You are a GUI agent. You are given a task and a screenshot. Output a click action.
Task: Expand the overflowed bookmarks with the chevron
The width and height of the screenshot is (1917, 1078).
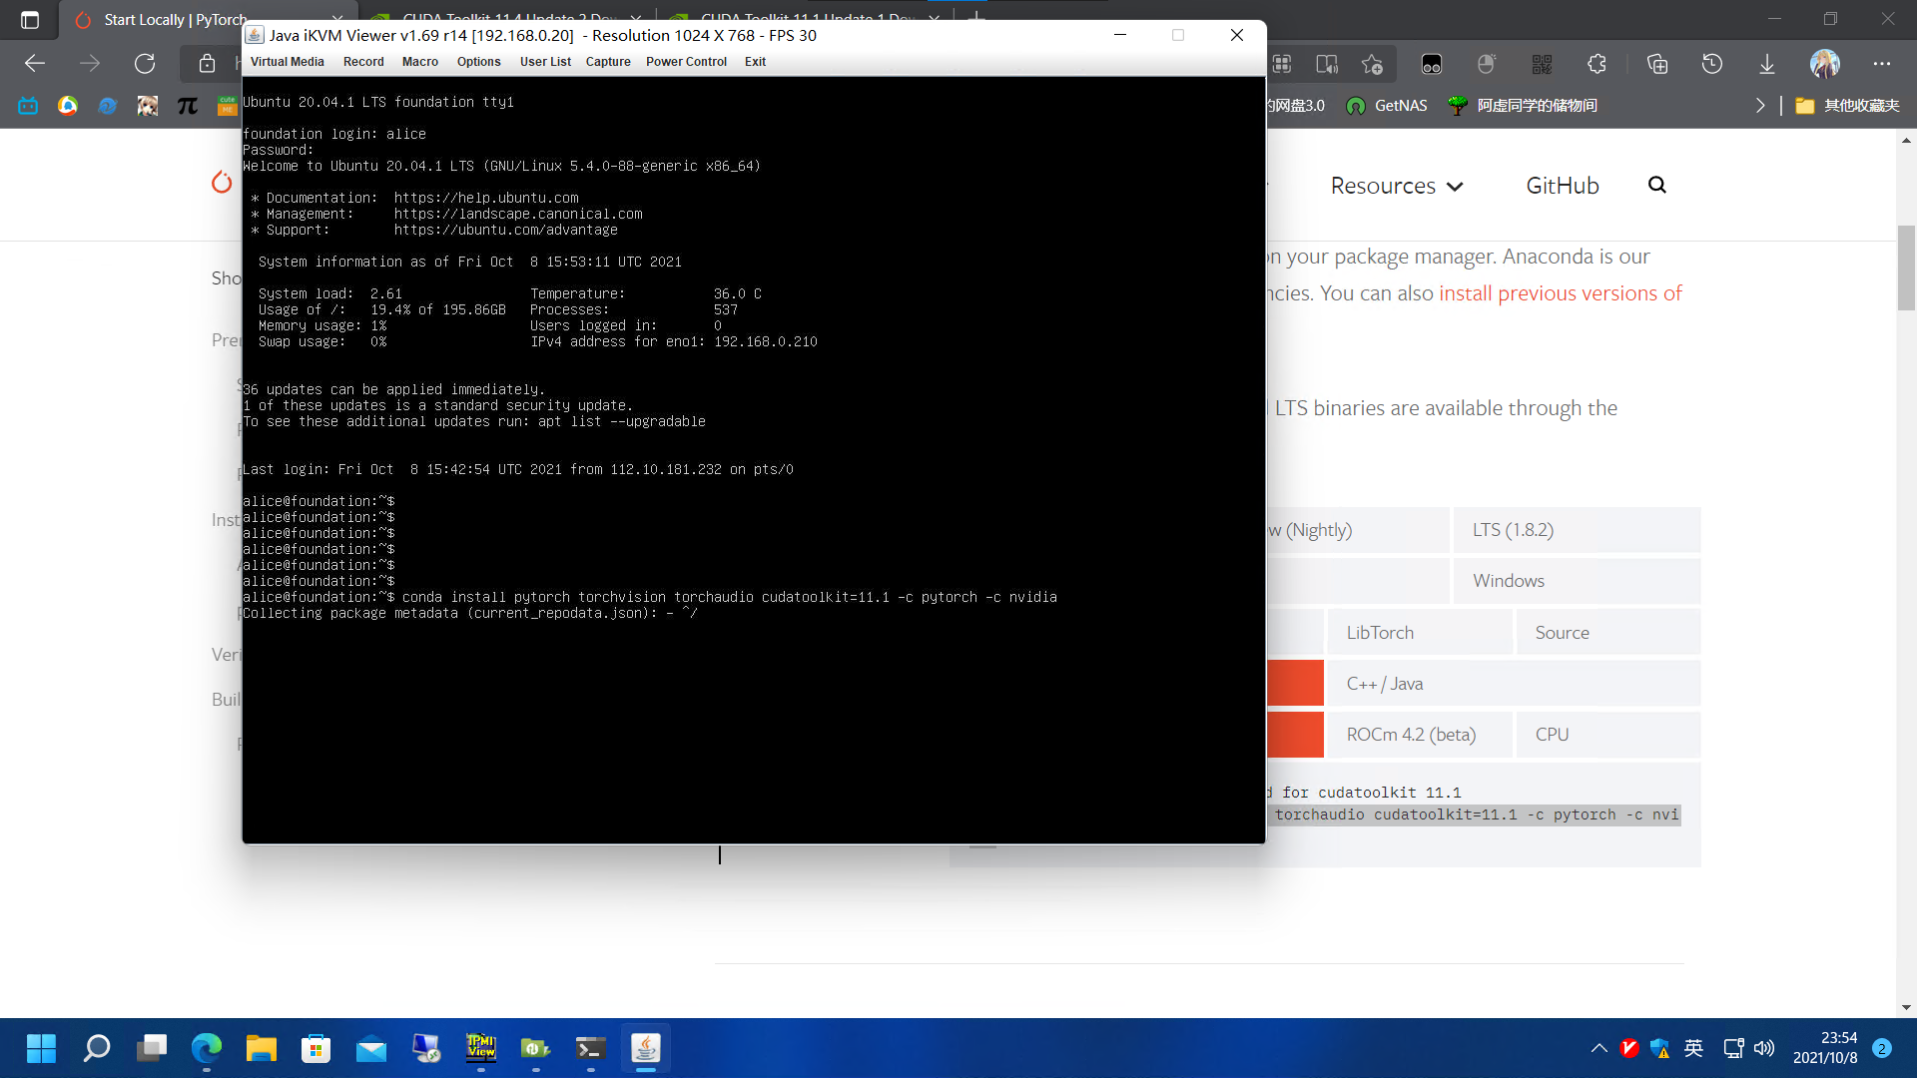coord(1760,105)
